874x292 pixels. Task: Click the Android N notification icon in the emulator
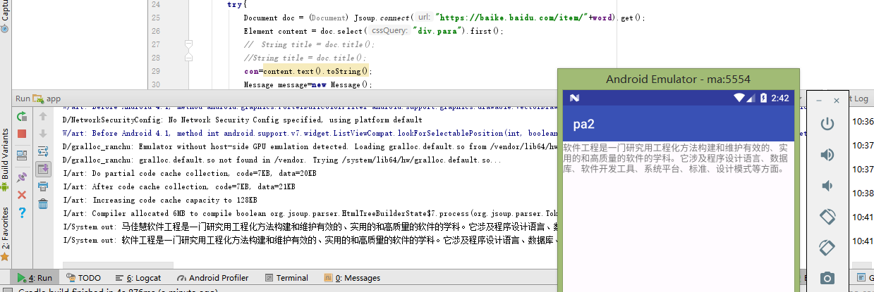tap(574, 98)
